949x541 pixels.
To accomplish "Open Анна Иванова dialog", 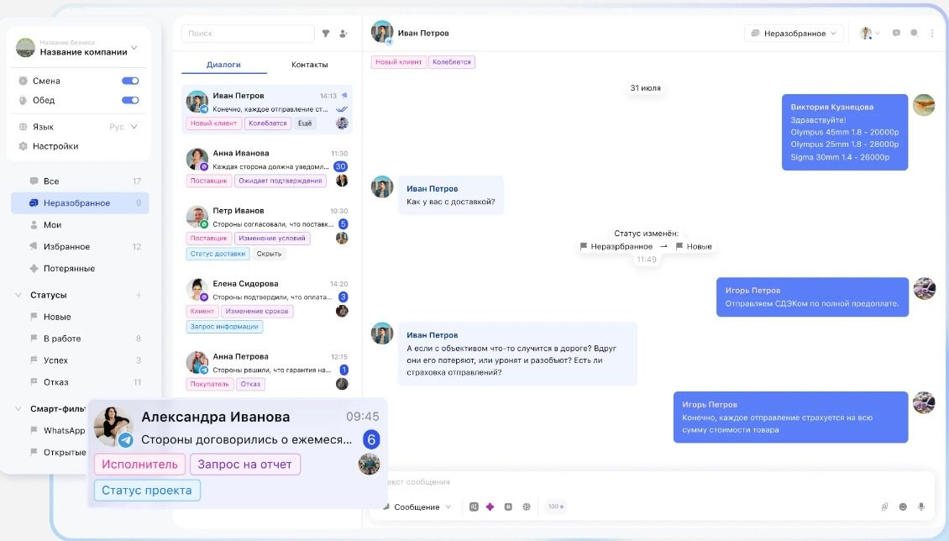I will (267, 167).
